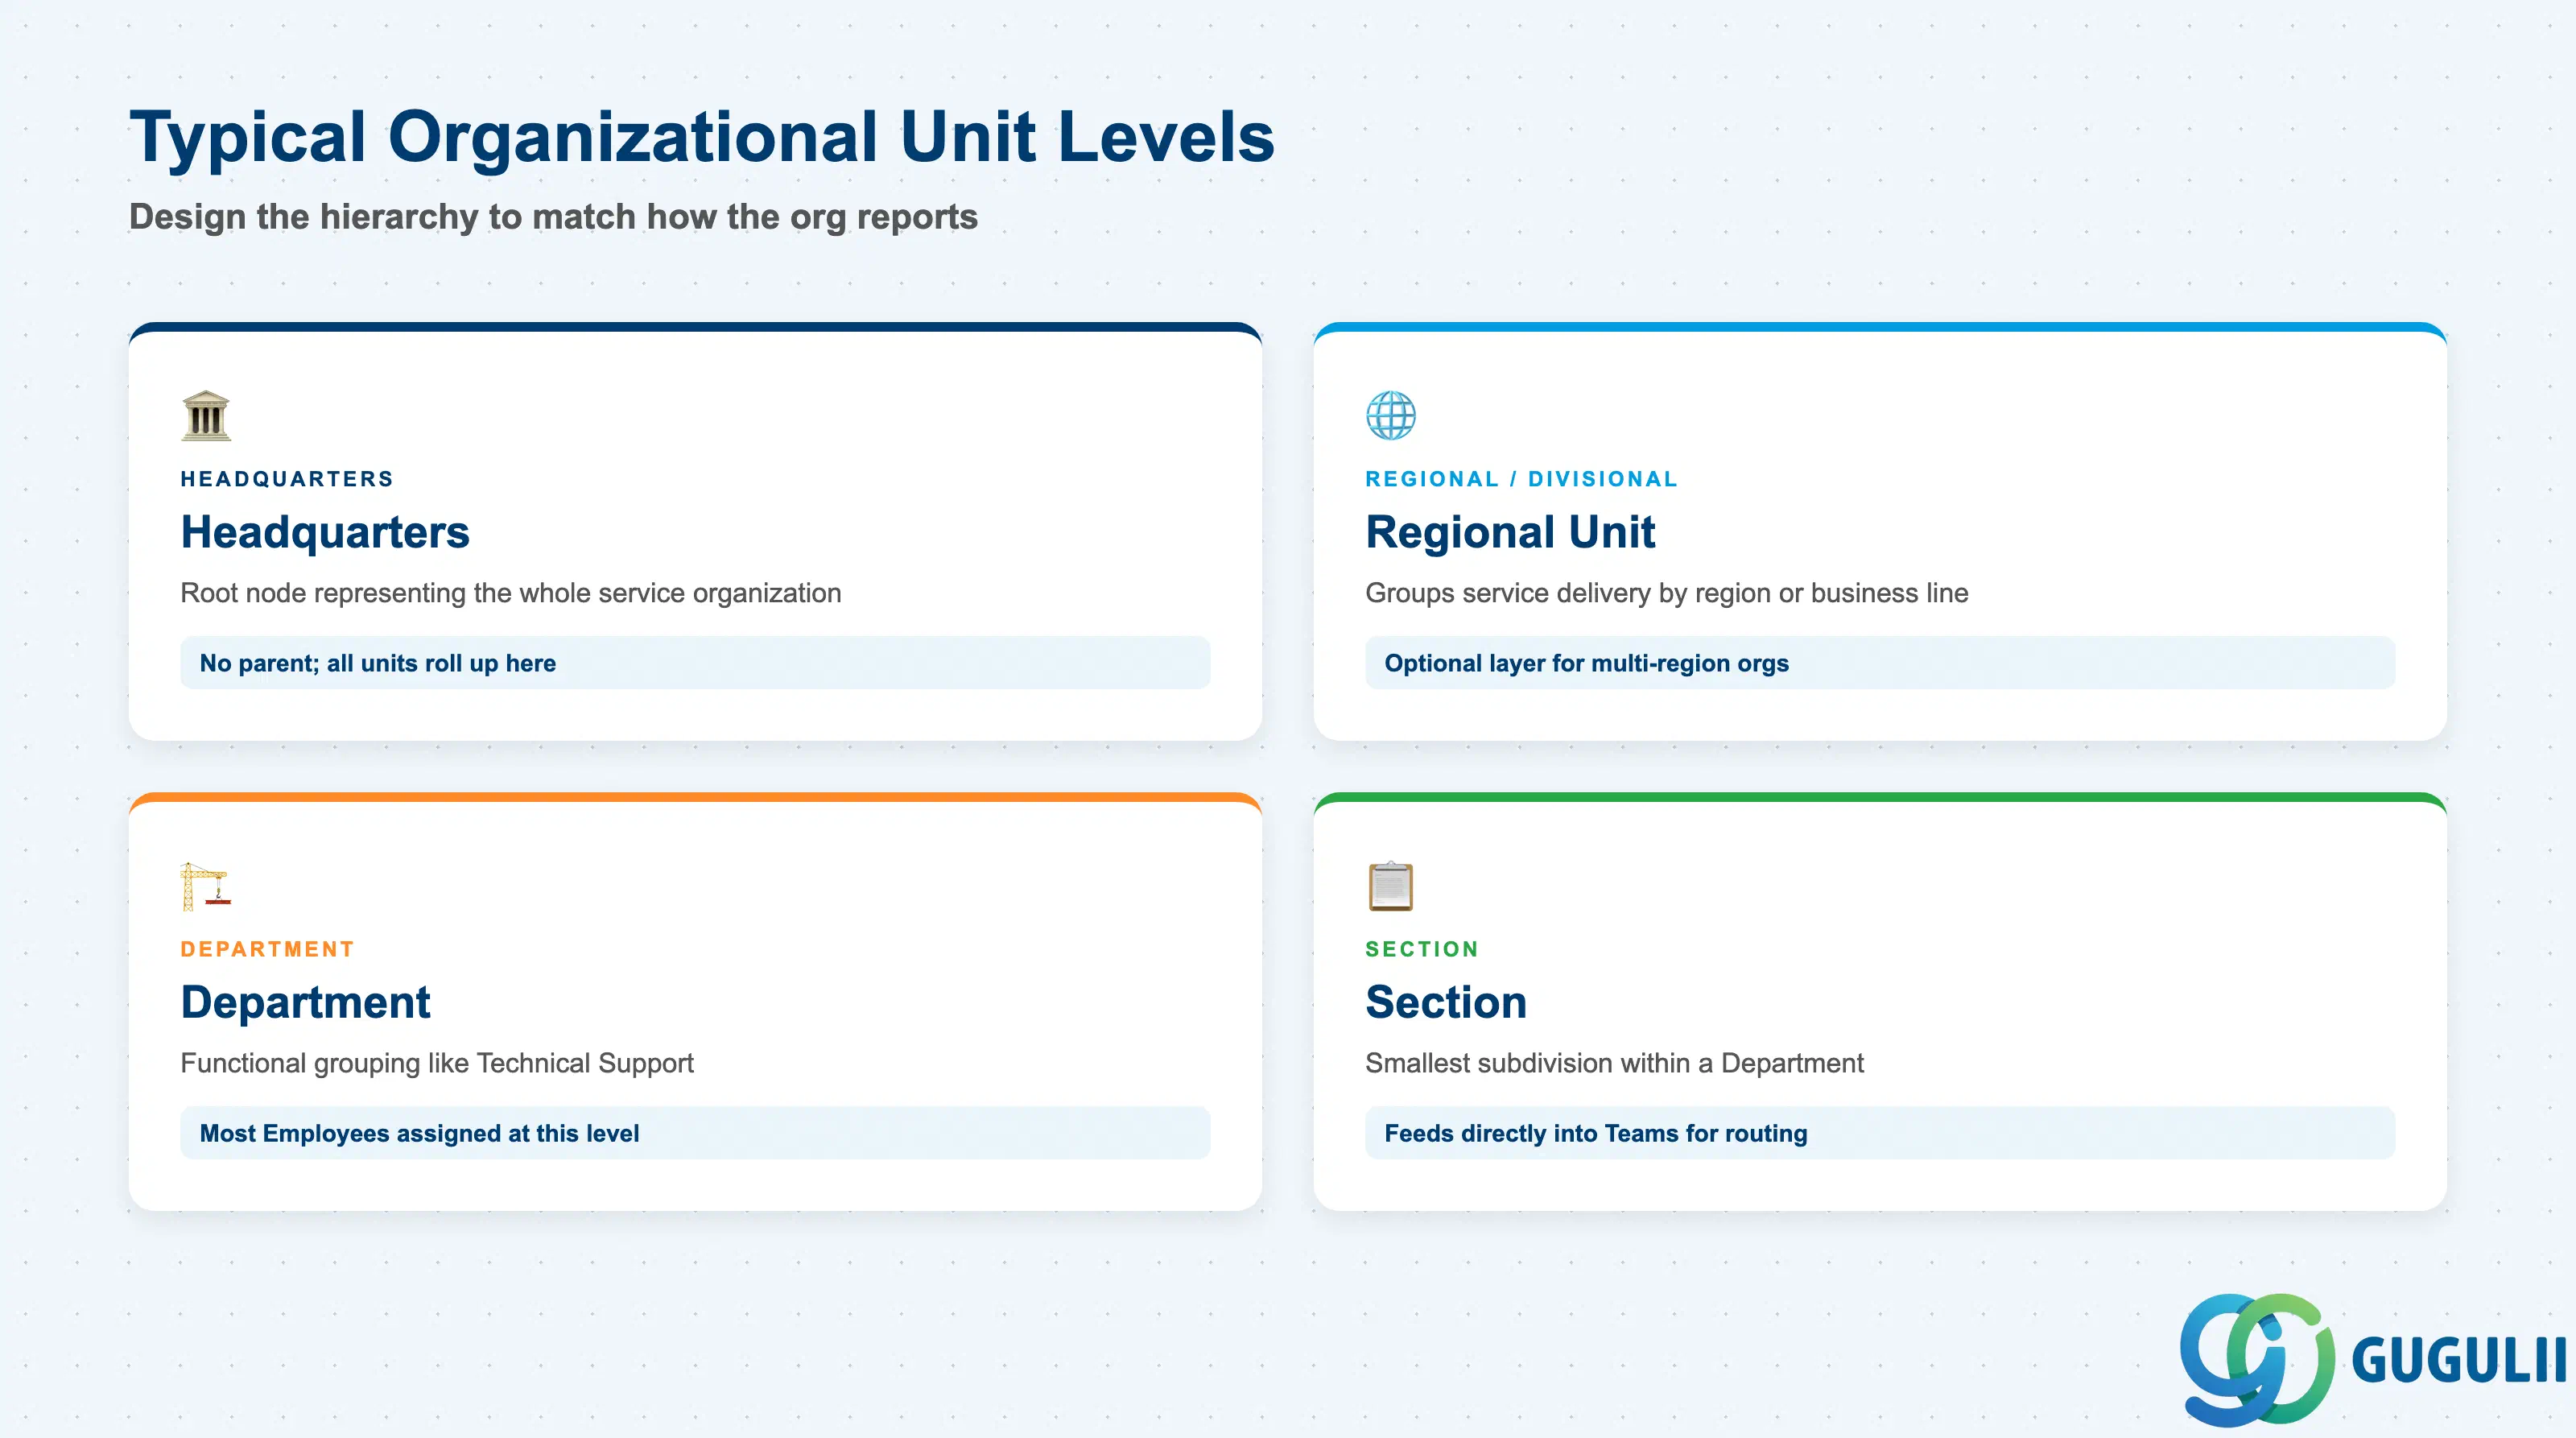This screenshot has width=2576, height=1438.
Task: Click the Headquarters building icon
Action: (x=206, y=415)
